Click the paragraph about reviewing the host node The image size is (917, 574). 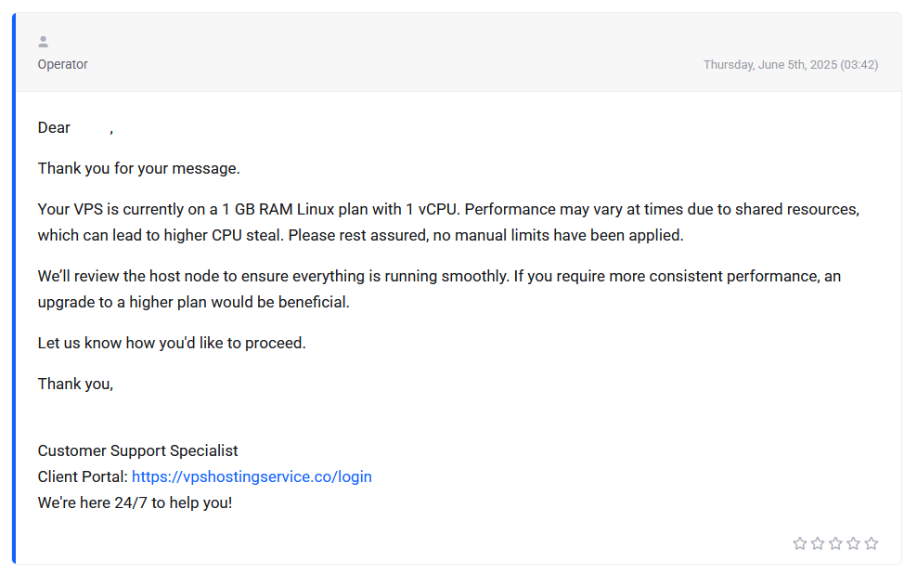coord(439,289)
